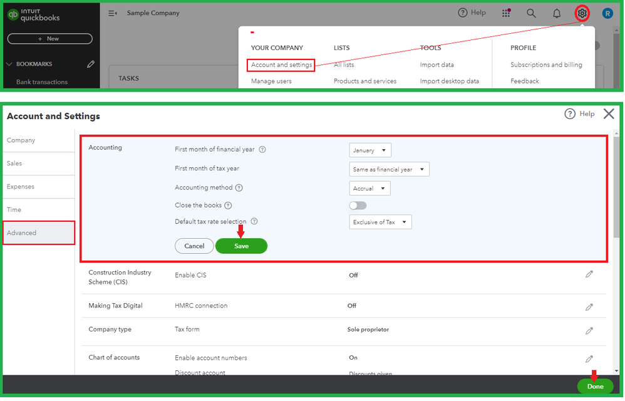This screenshot has width=625, height=401.
Task: Select the Company settings tab
Action: [x=39, y=140]
